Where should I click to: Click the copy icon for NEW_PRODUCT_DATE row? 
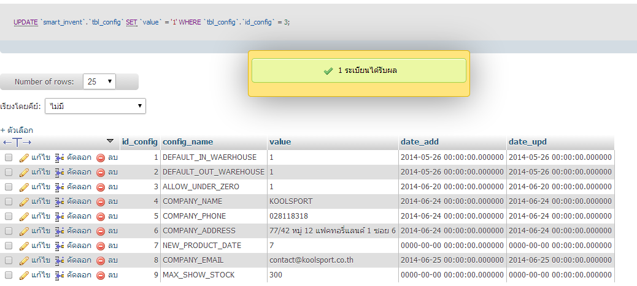click(x=60, y=246)
